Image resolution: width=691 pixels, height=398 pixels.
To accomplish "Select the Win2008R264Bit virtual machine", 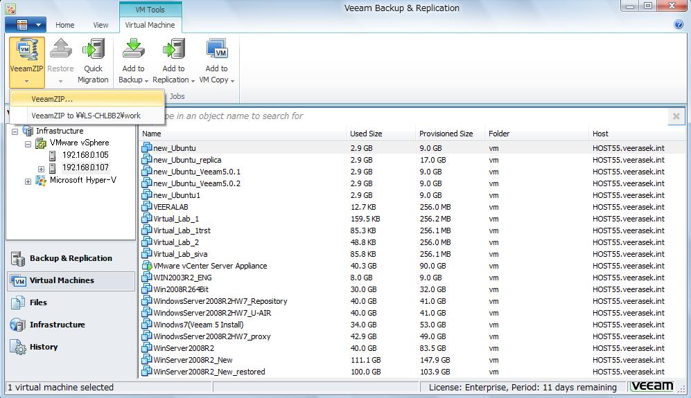I will coord(412,290).
